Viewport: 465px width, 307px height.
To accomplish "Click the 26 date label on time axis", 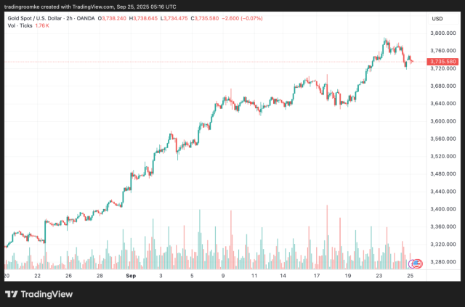I will [x=68, y=276].
